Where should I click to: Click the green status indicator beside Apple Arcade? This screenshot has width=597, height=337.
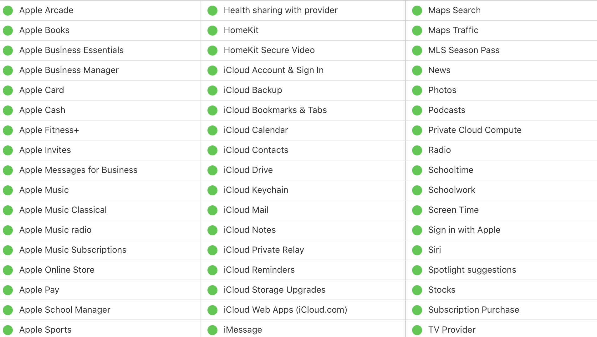click(x=8, y=10)
